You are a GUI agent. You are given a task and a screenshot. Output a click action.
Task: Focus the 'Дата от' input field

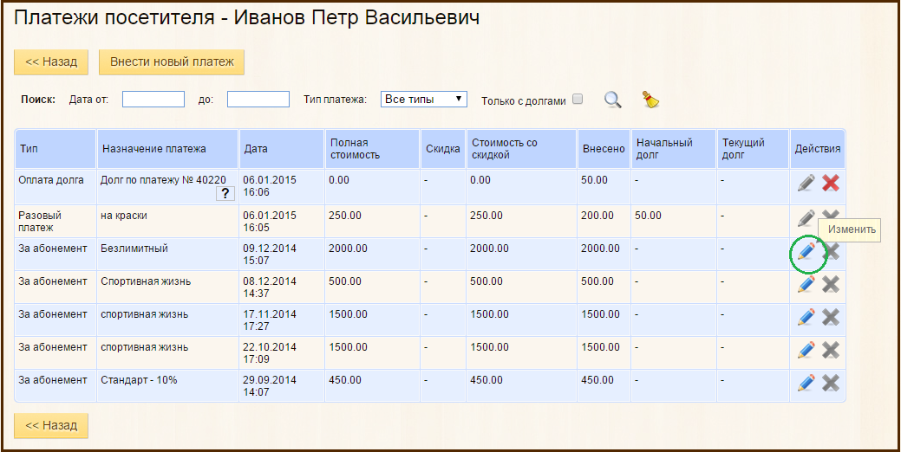(x=153, y=100)
